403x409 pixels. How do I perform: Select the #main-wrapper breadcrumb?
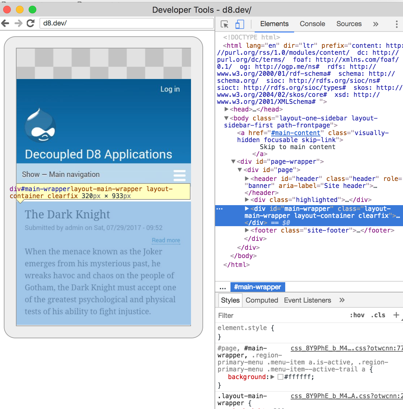point(258,287)
